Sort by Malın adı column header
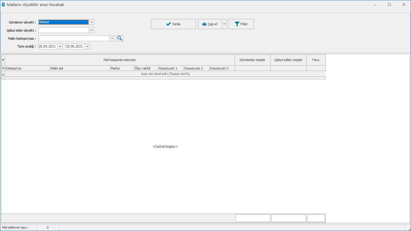The height and width of the screenshot is (231, 411). 80,68
